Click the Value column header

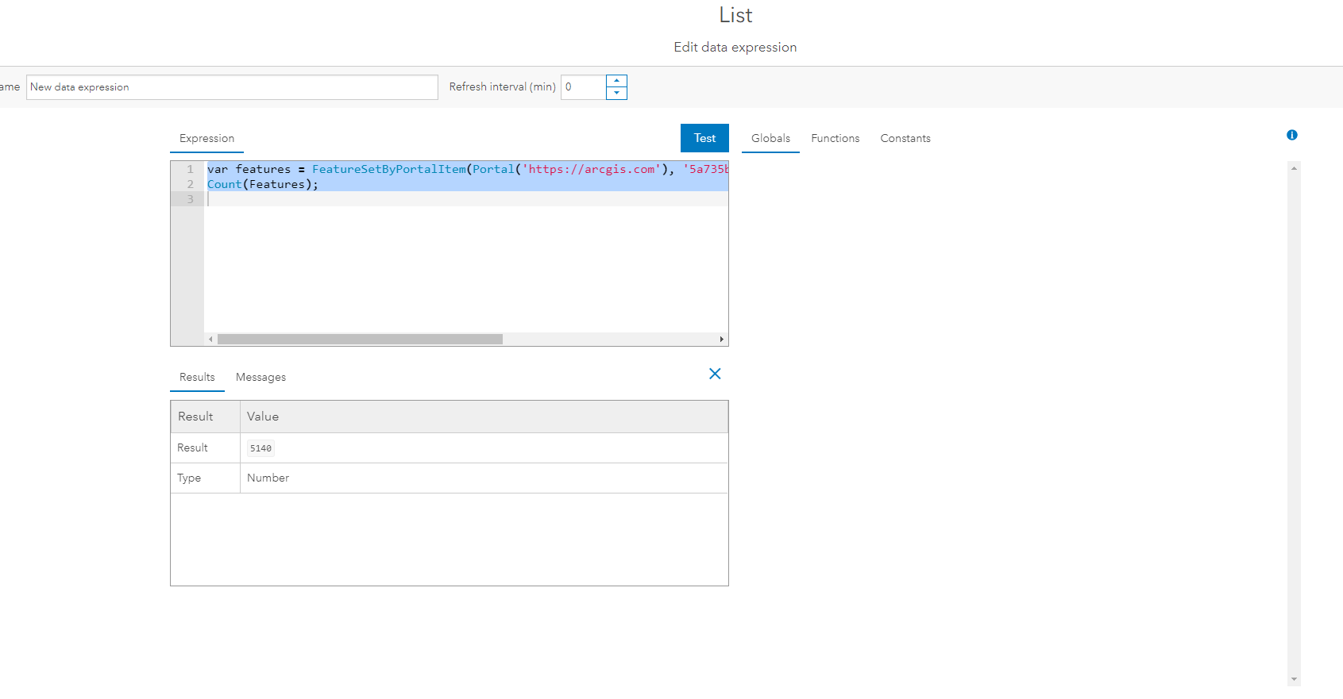point(484,417)
